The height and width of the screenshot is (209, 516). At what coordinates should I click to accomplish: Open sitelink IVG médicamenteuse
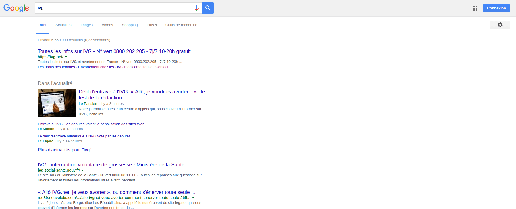pos(135,67)
